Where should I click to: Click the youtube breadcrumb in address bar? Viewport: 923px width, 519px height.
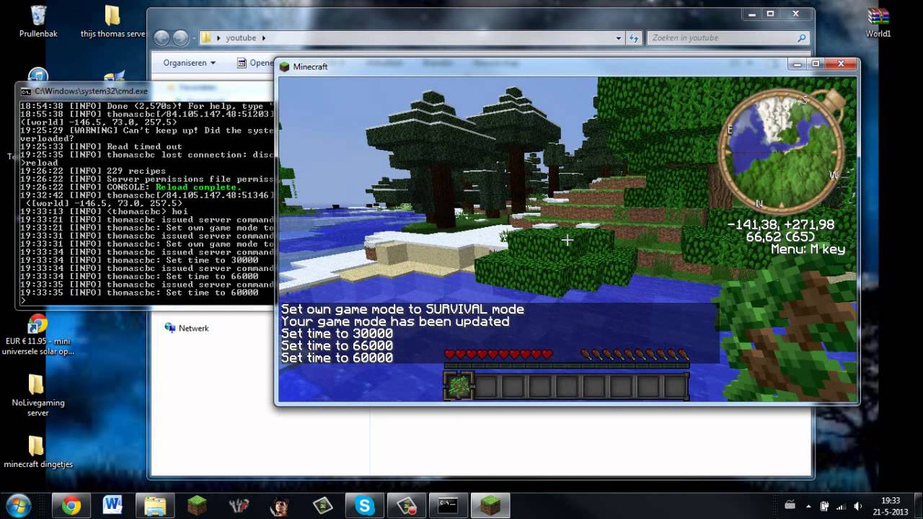point(240,37)
